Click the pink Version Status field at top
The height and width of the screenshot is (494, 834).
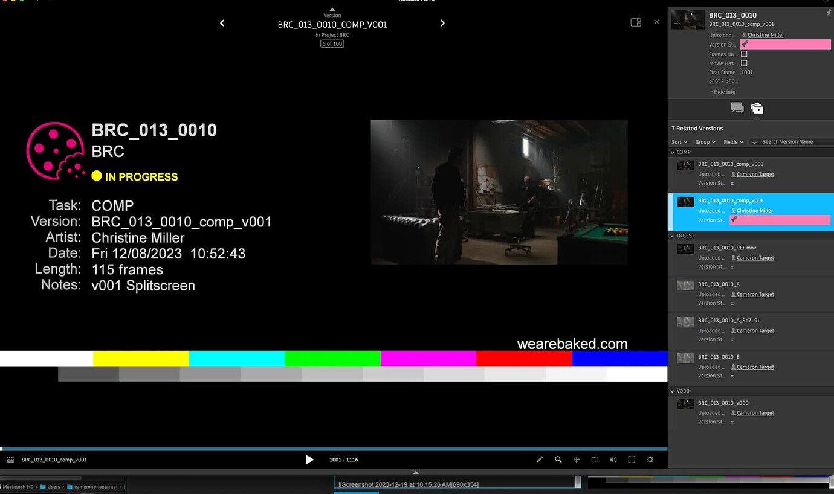pos(786,44)
